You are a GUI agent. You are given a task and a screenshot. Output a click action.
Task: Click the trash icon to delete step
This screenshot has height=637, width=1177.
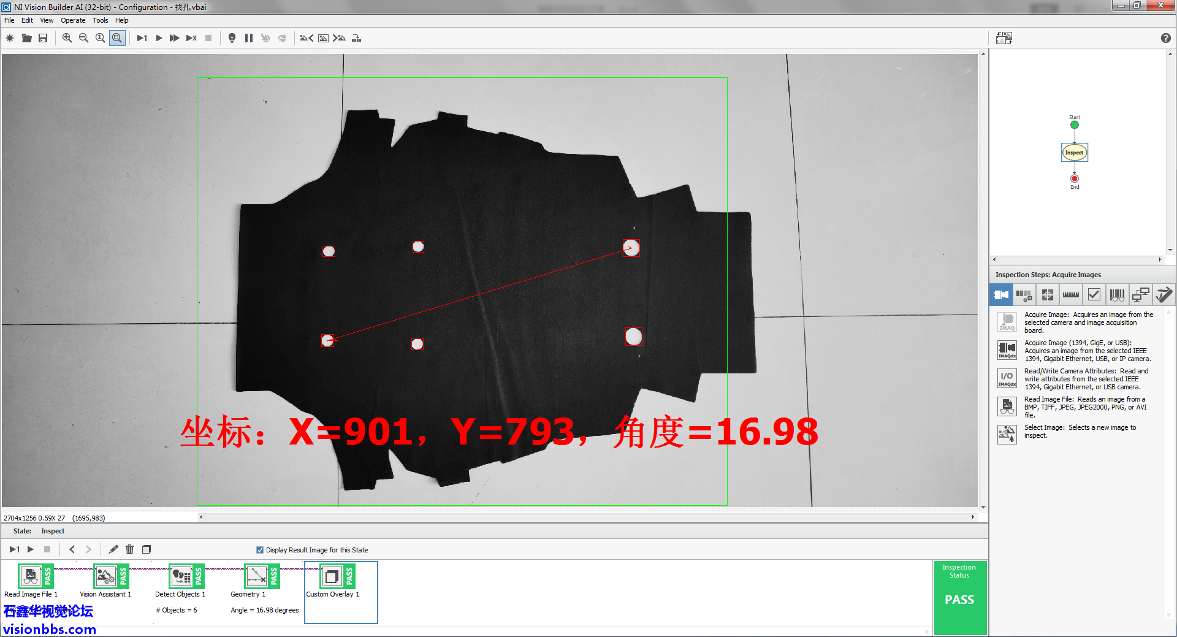coord(129,549)
